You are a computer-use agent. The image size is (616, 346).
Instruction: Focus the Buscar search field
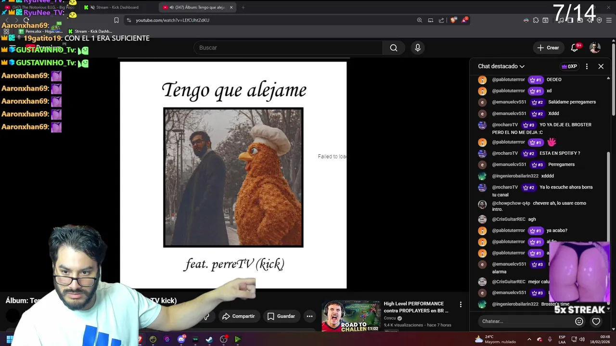(289, 48)
